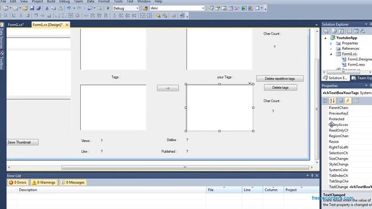This screenshot has height=209, width=372.
Task: Click the designer horizontal scrollbar thumb
Action: (185, 167)
